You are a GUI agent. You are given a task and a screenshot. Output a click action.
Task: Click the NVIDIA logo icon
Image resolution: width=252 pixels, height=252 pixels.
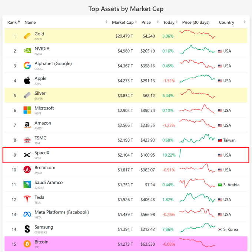[x=27, y=51]
